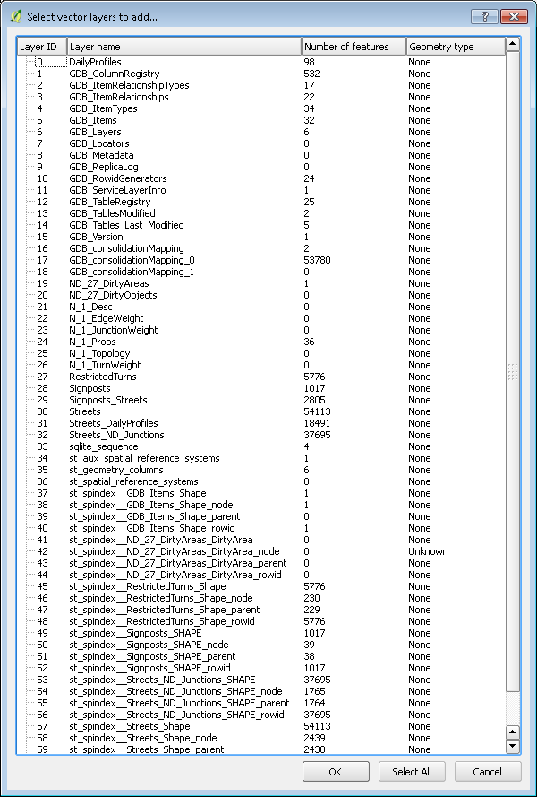
Task: Click the 2805 features value
Action: (315, 401)
